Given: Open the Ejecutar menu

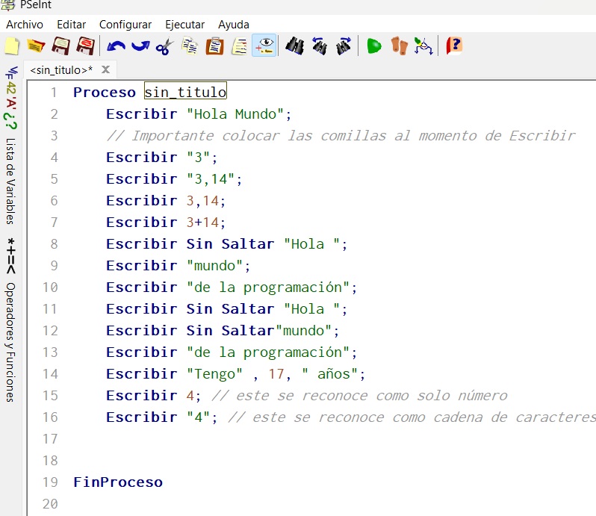Looking at the screenshot, I should [x=184, y=25].
